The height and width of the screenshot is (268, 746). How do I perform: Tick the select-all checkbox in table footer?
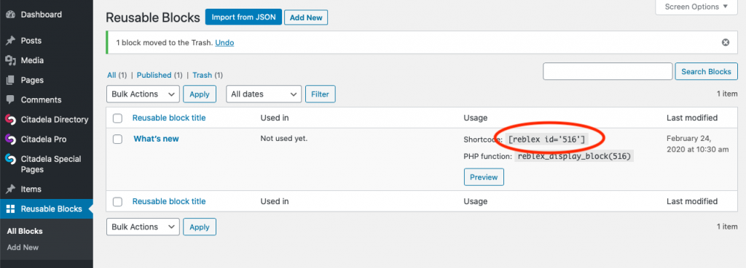117,202
